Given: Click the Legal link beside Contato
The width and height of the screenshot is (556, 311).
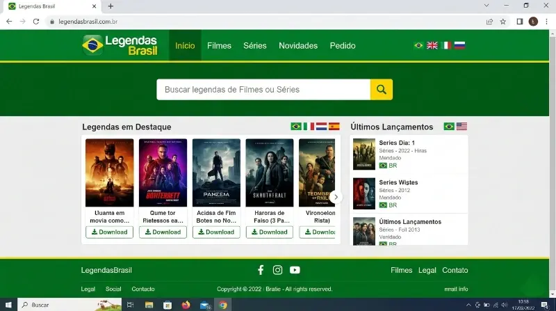Looking at the screenshot, I should [x=427, y=270].
